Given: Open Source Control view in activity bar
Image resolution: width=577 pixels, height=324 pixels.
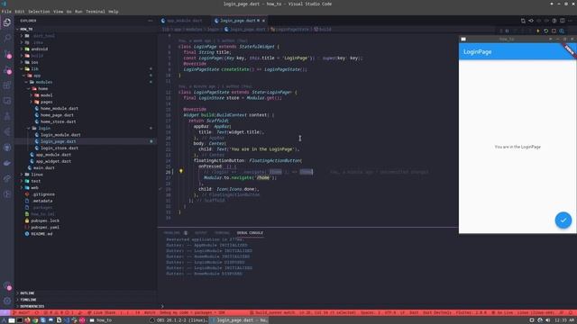Looking at the screenshot, I should 7,54.
